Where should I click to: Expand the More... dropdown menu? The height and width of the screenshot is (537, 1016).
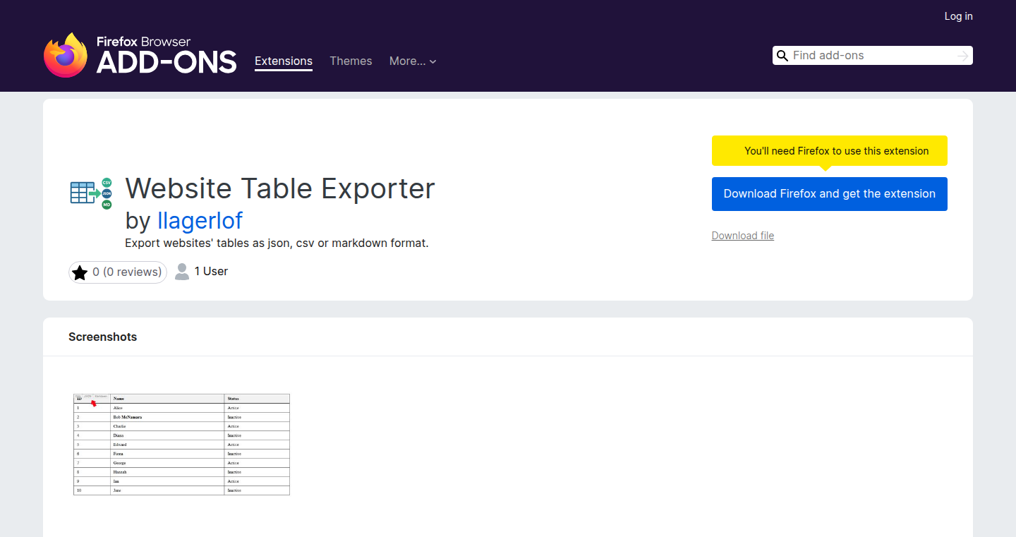[x=413, y=61]
